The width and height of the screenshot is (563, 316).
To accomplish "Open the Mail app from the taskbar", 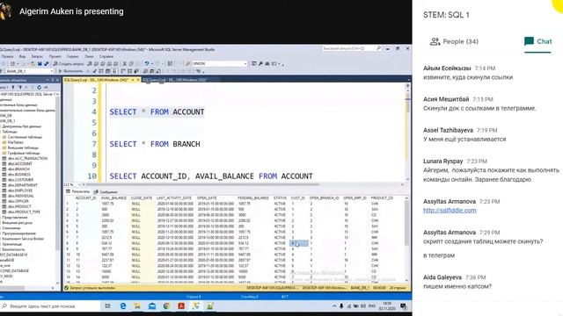I will click(152, 306).
